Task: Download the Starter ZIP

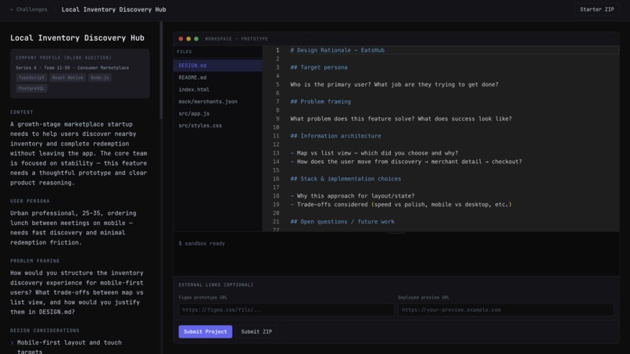Action: point(596,9)
